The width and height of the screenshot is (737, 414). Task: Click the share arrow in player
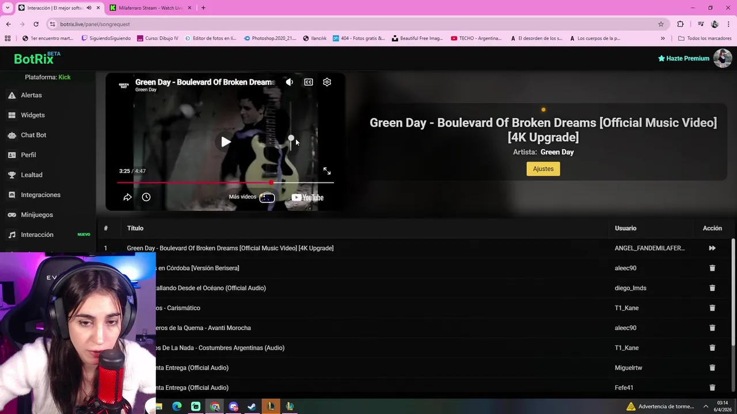127,197
